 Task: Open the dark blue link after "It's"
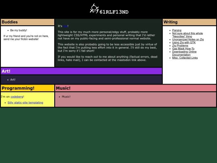click(x=65, y=26)
